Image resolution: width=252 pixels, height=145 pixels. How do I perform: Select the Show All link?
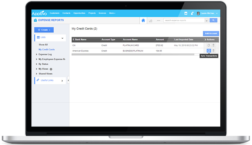pyautogui.click(x=43, y=44)
